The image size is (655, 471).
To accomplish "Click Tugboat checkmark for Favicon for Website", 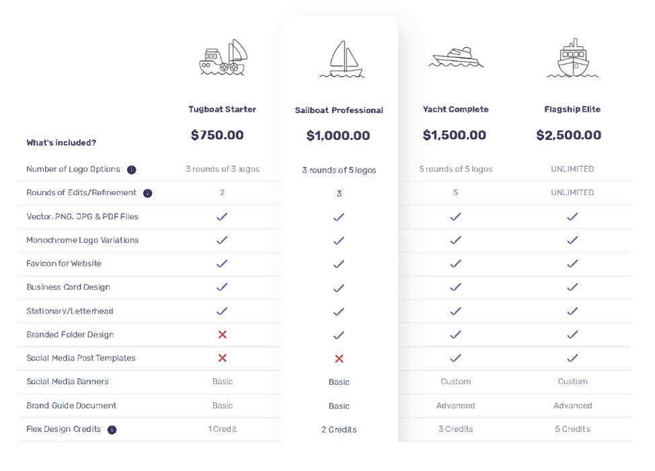I will click(223, 264).
